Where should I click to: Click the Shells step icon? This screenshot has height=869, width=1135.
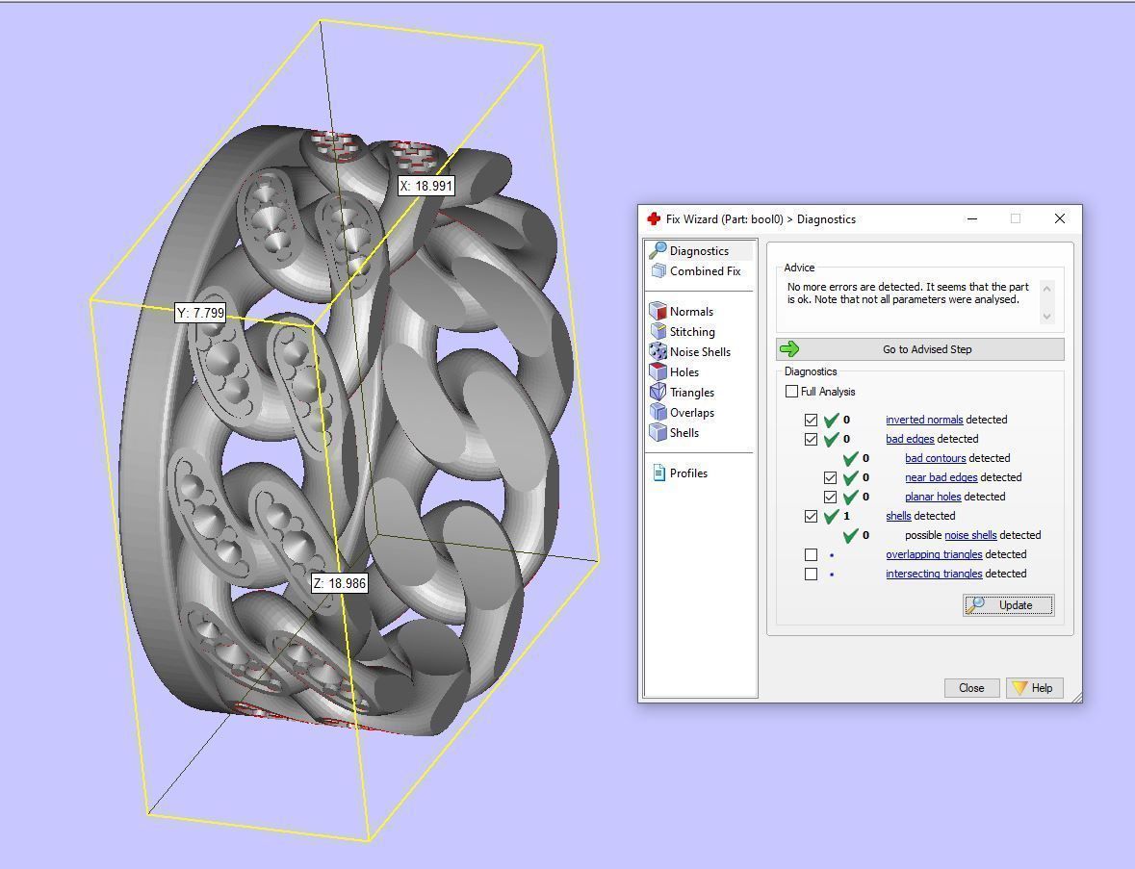pyautogui.click(x=658, y=433)
